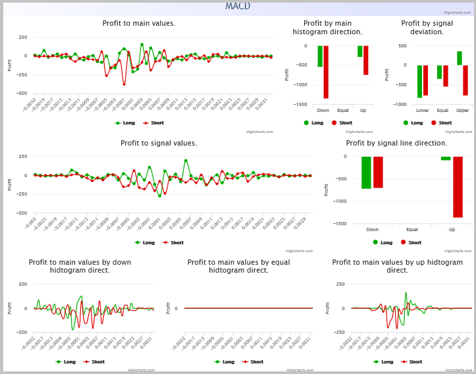Toggle Short legend in signal line direction chart
Viewport: 476px width, 374px height.
click(x=411, y=242)
